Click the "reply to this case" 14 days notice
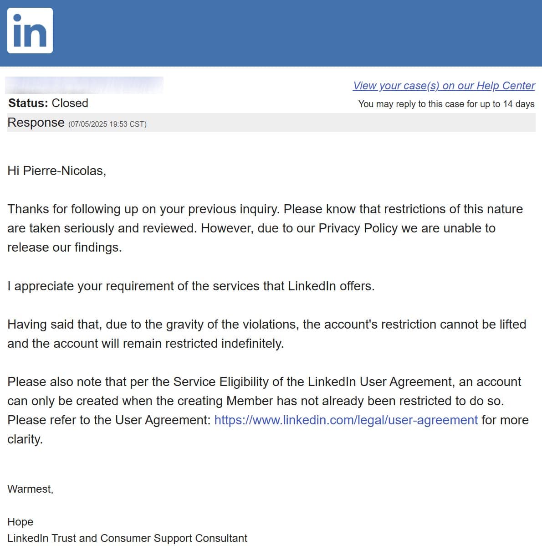Screen dimensions: 542x546 pyautogui.click(x=446, y=104)
